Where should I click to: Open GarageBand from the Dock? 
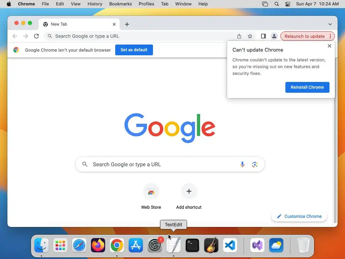coord(211,245)
